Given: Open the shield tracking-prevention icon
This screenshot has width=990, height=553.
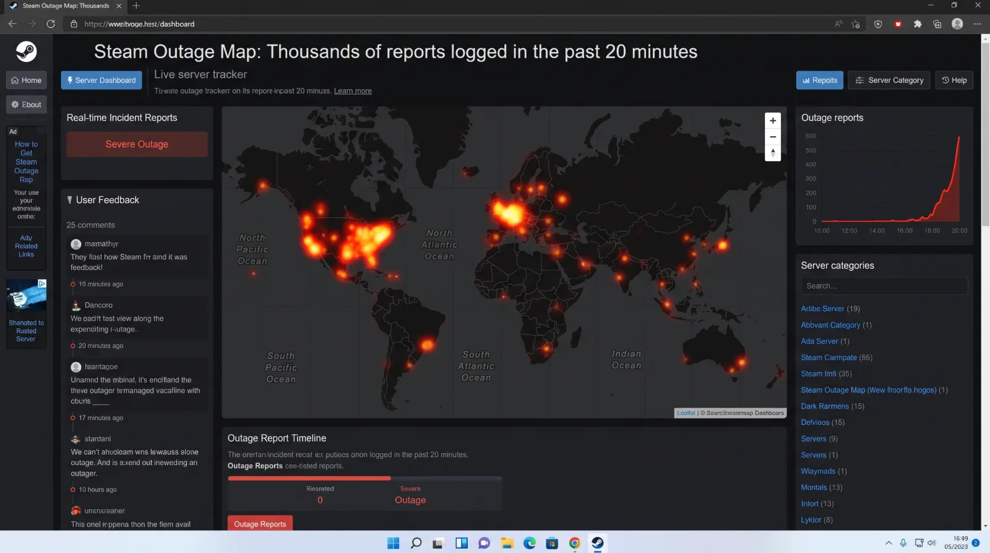Looking at the screenshot, I should [x=878, y=24].
